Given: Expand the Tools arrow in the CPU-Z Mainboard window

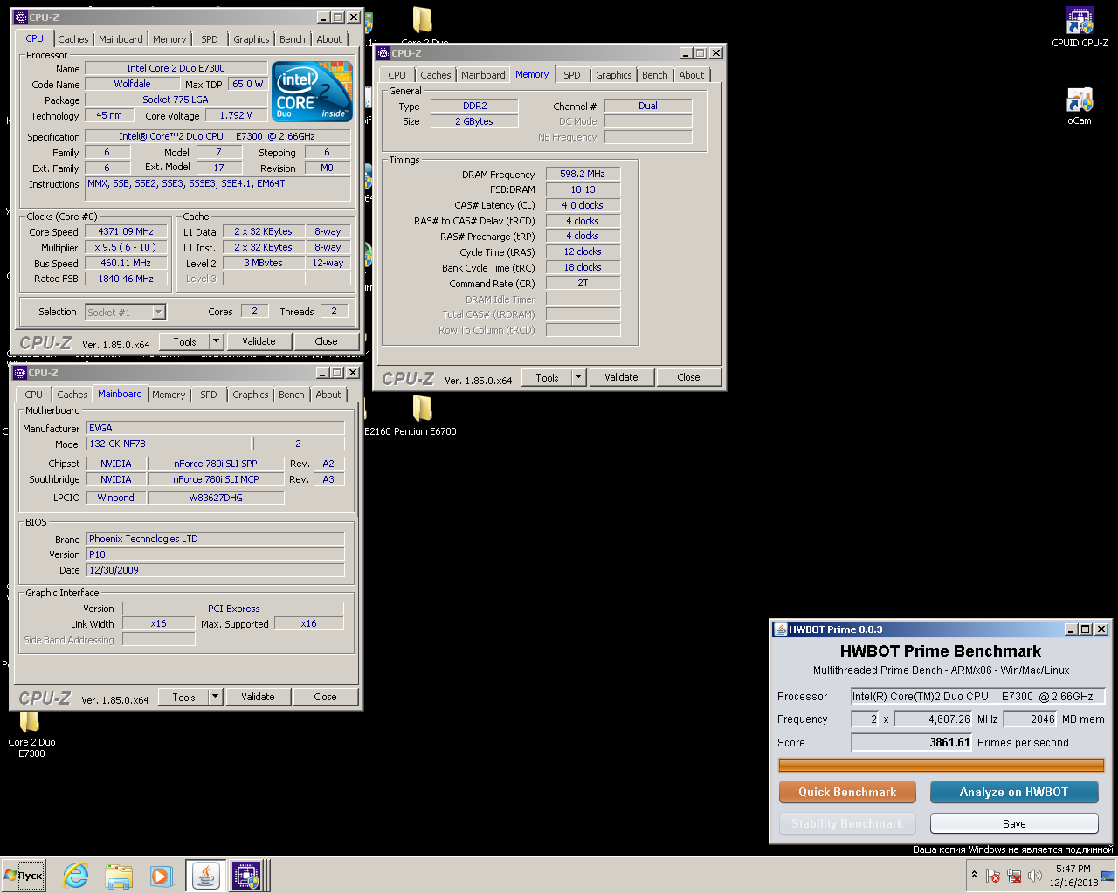Looking at the screenshot, I should (x=216, y=697).
